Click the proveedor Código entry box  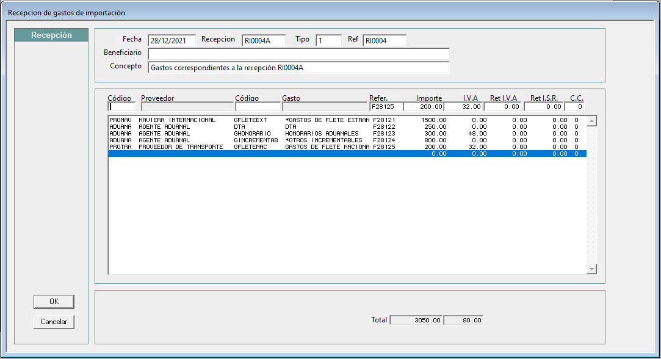pyautogui.click(x=121, y=107)
